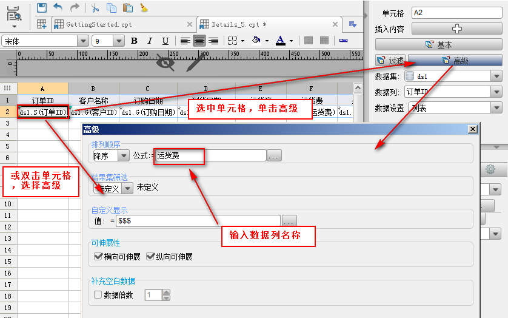Close the Details_5.cpt tab
The image size is (508, 318).
pyautogui.click(x=335, y=24)
